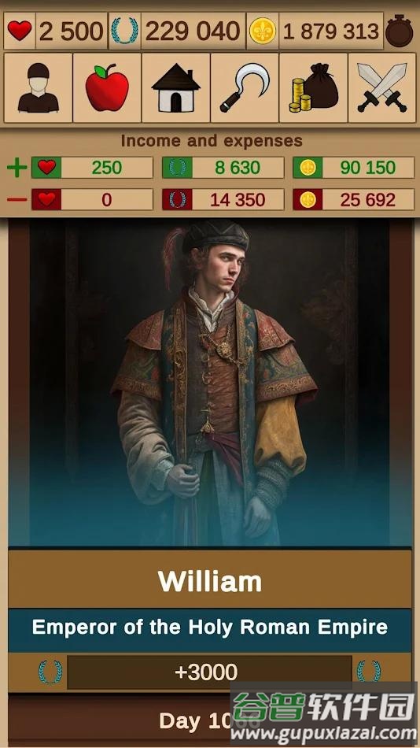Tap the Day counter bar
Viewport: 420px width, 748px height.
point(210,720)
